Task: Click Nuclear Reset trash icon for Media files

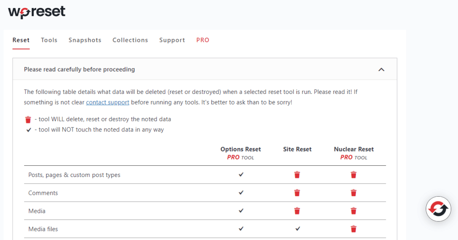Action: pyautogui.click(x=354, y=229)
